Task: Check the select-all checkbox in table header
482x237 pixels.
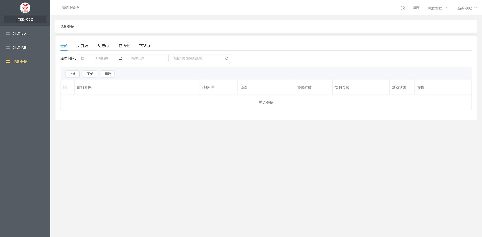Action: 65,88
